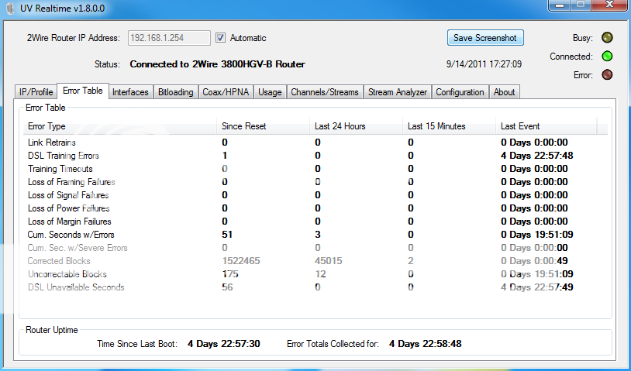Select the Loss of Signal Failures row

coord(315,195)
